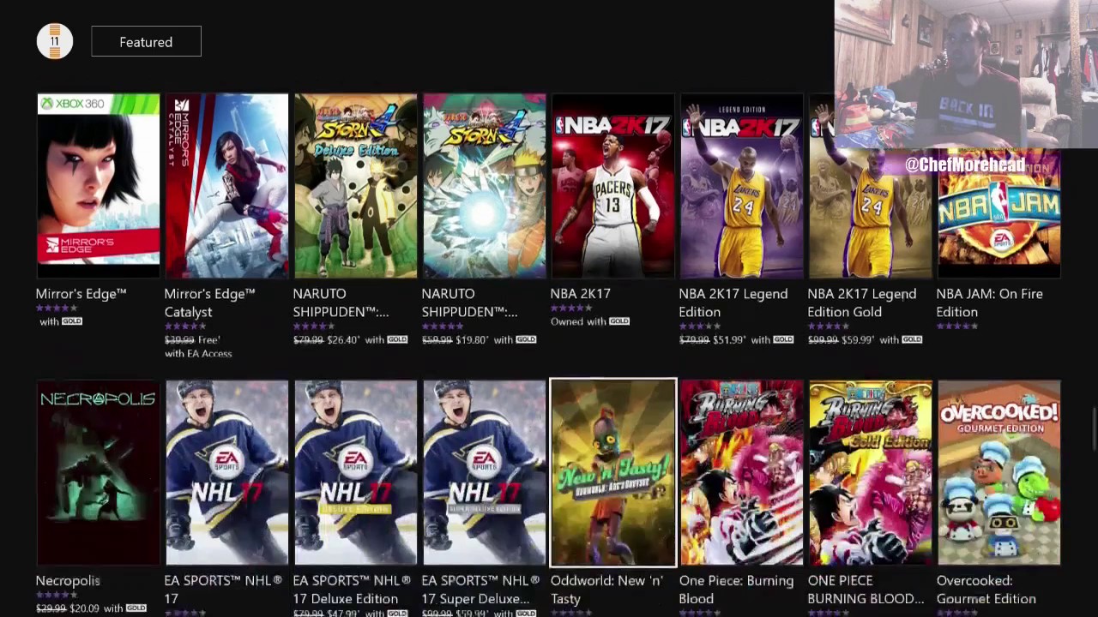Click Overcooked: Gourmet Edition title

pyautogui.click(x=986, y=590)
